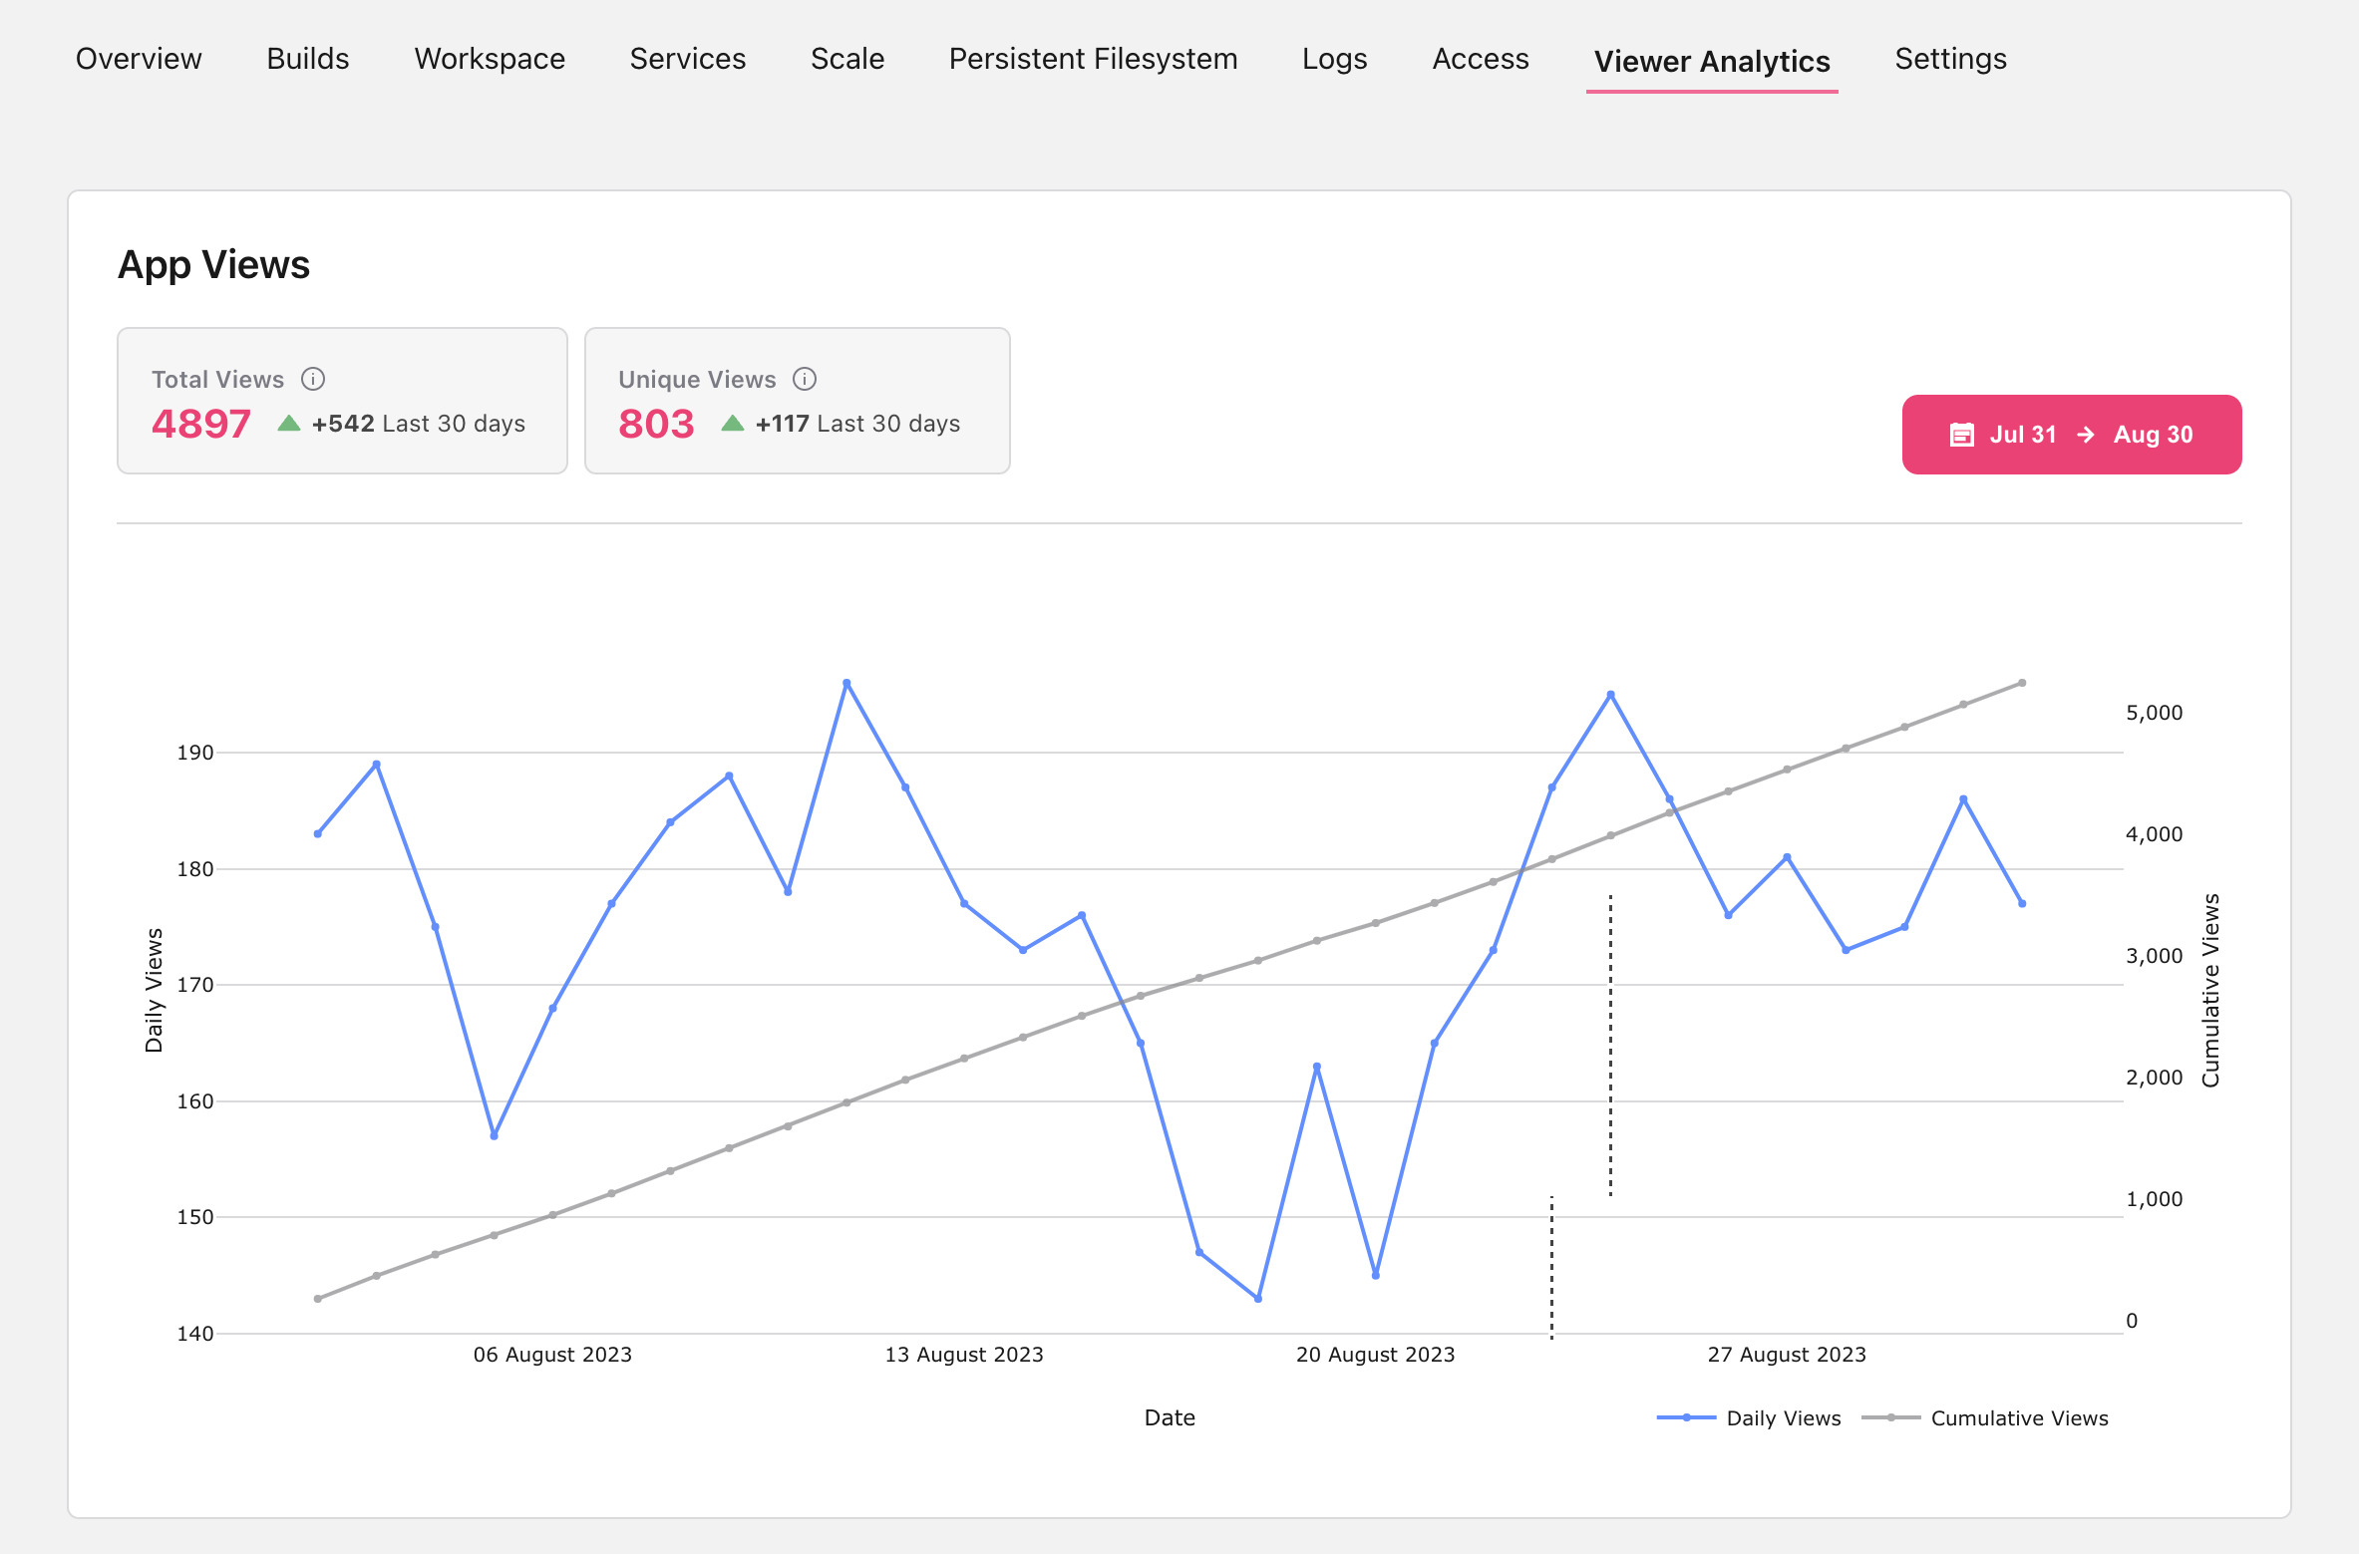This screenshot has width=2359, height=1554.
Task: Click the arrow between Jul 31 and Aug 30
Action: 2085,435
